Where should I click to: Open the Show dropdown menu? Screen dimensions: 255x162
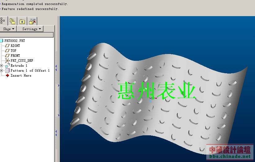pyautogui.click(x=8, y=29)
